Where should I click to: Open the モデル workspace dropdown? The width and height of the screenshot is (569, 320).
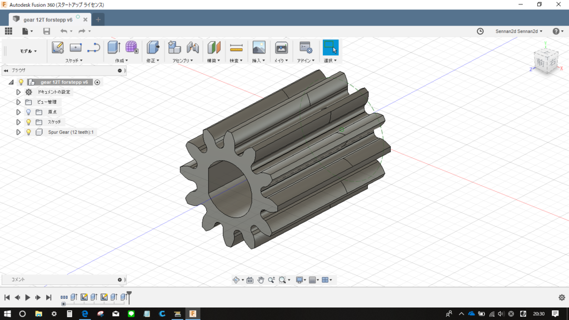[28, 51]
